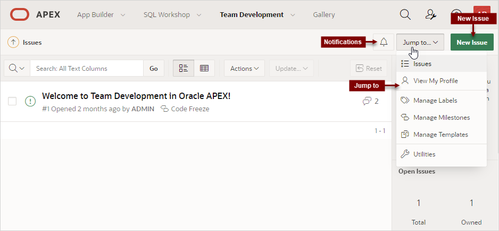The width and height of the screenshot is (499, 231).
Task: Open the Update... dropdown
Action: tap(292, 68)
